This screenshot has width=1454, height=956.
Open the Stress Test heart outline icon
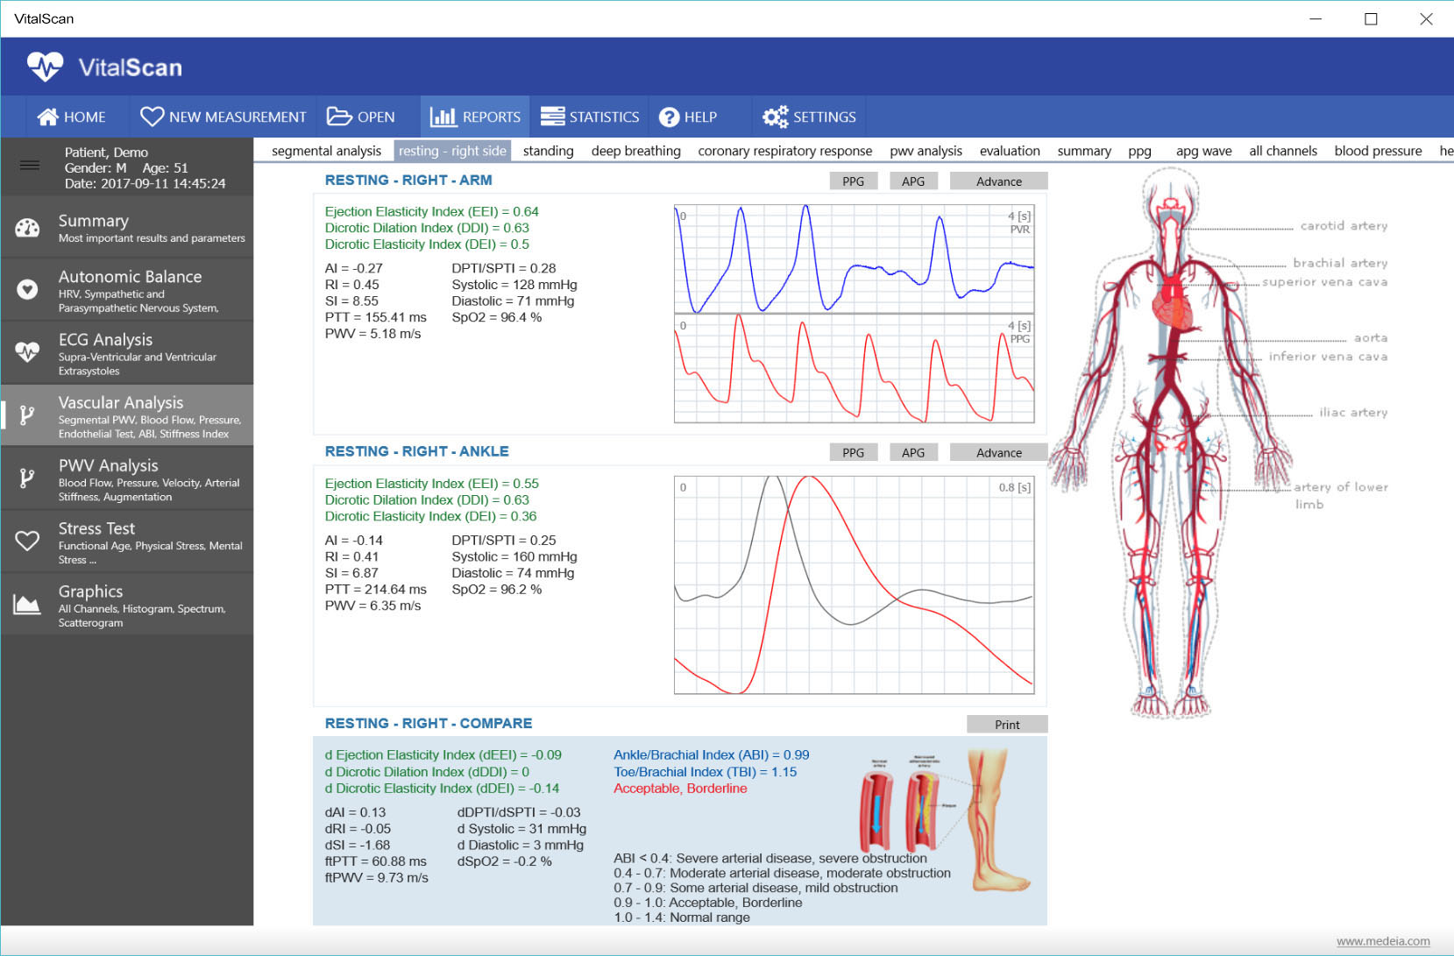coord(27,542)
